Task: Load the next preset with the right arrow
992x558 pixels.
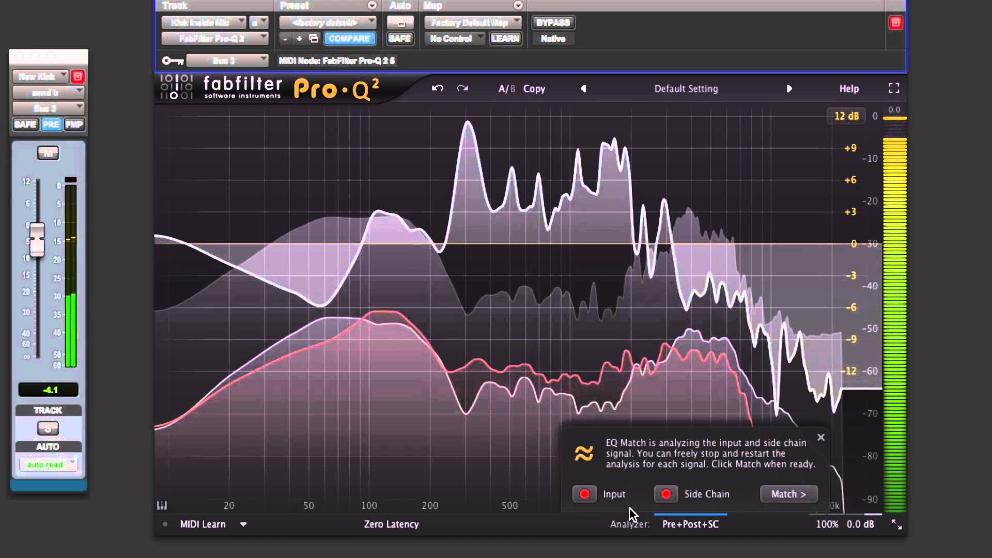Action: tap(789, 89)
